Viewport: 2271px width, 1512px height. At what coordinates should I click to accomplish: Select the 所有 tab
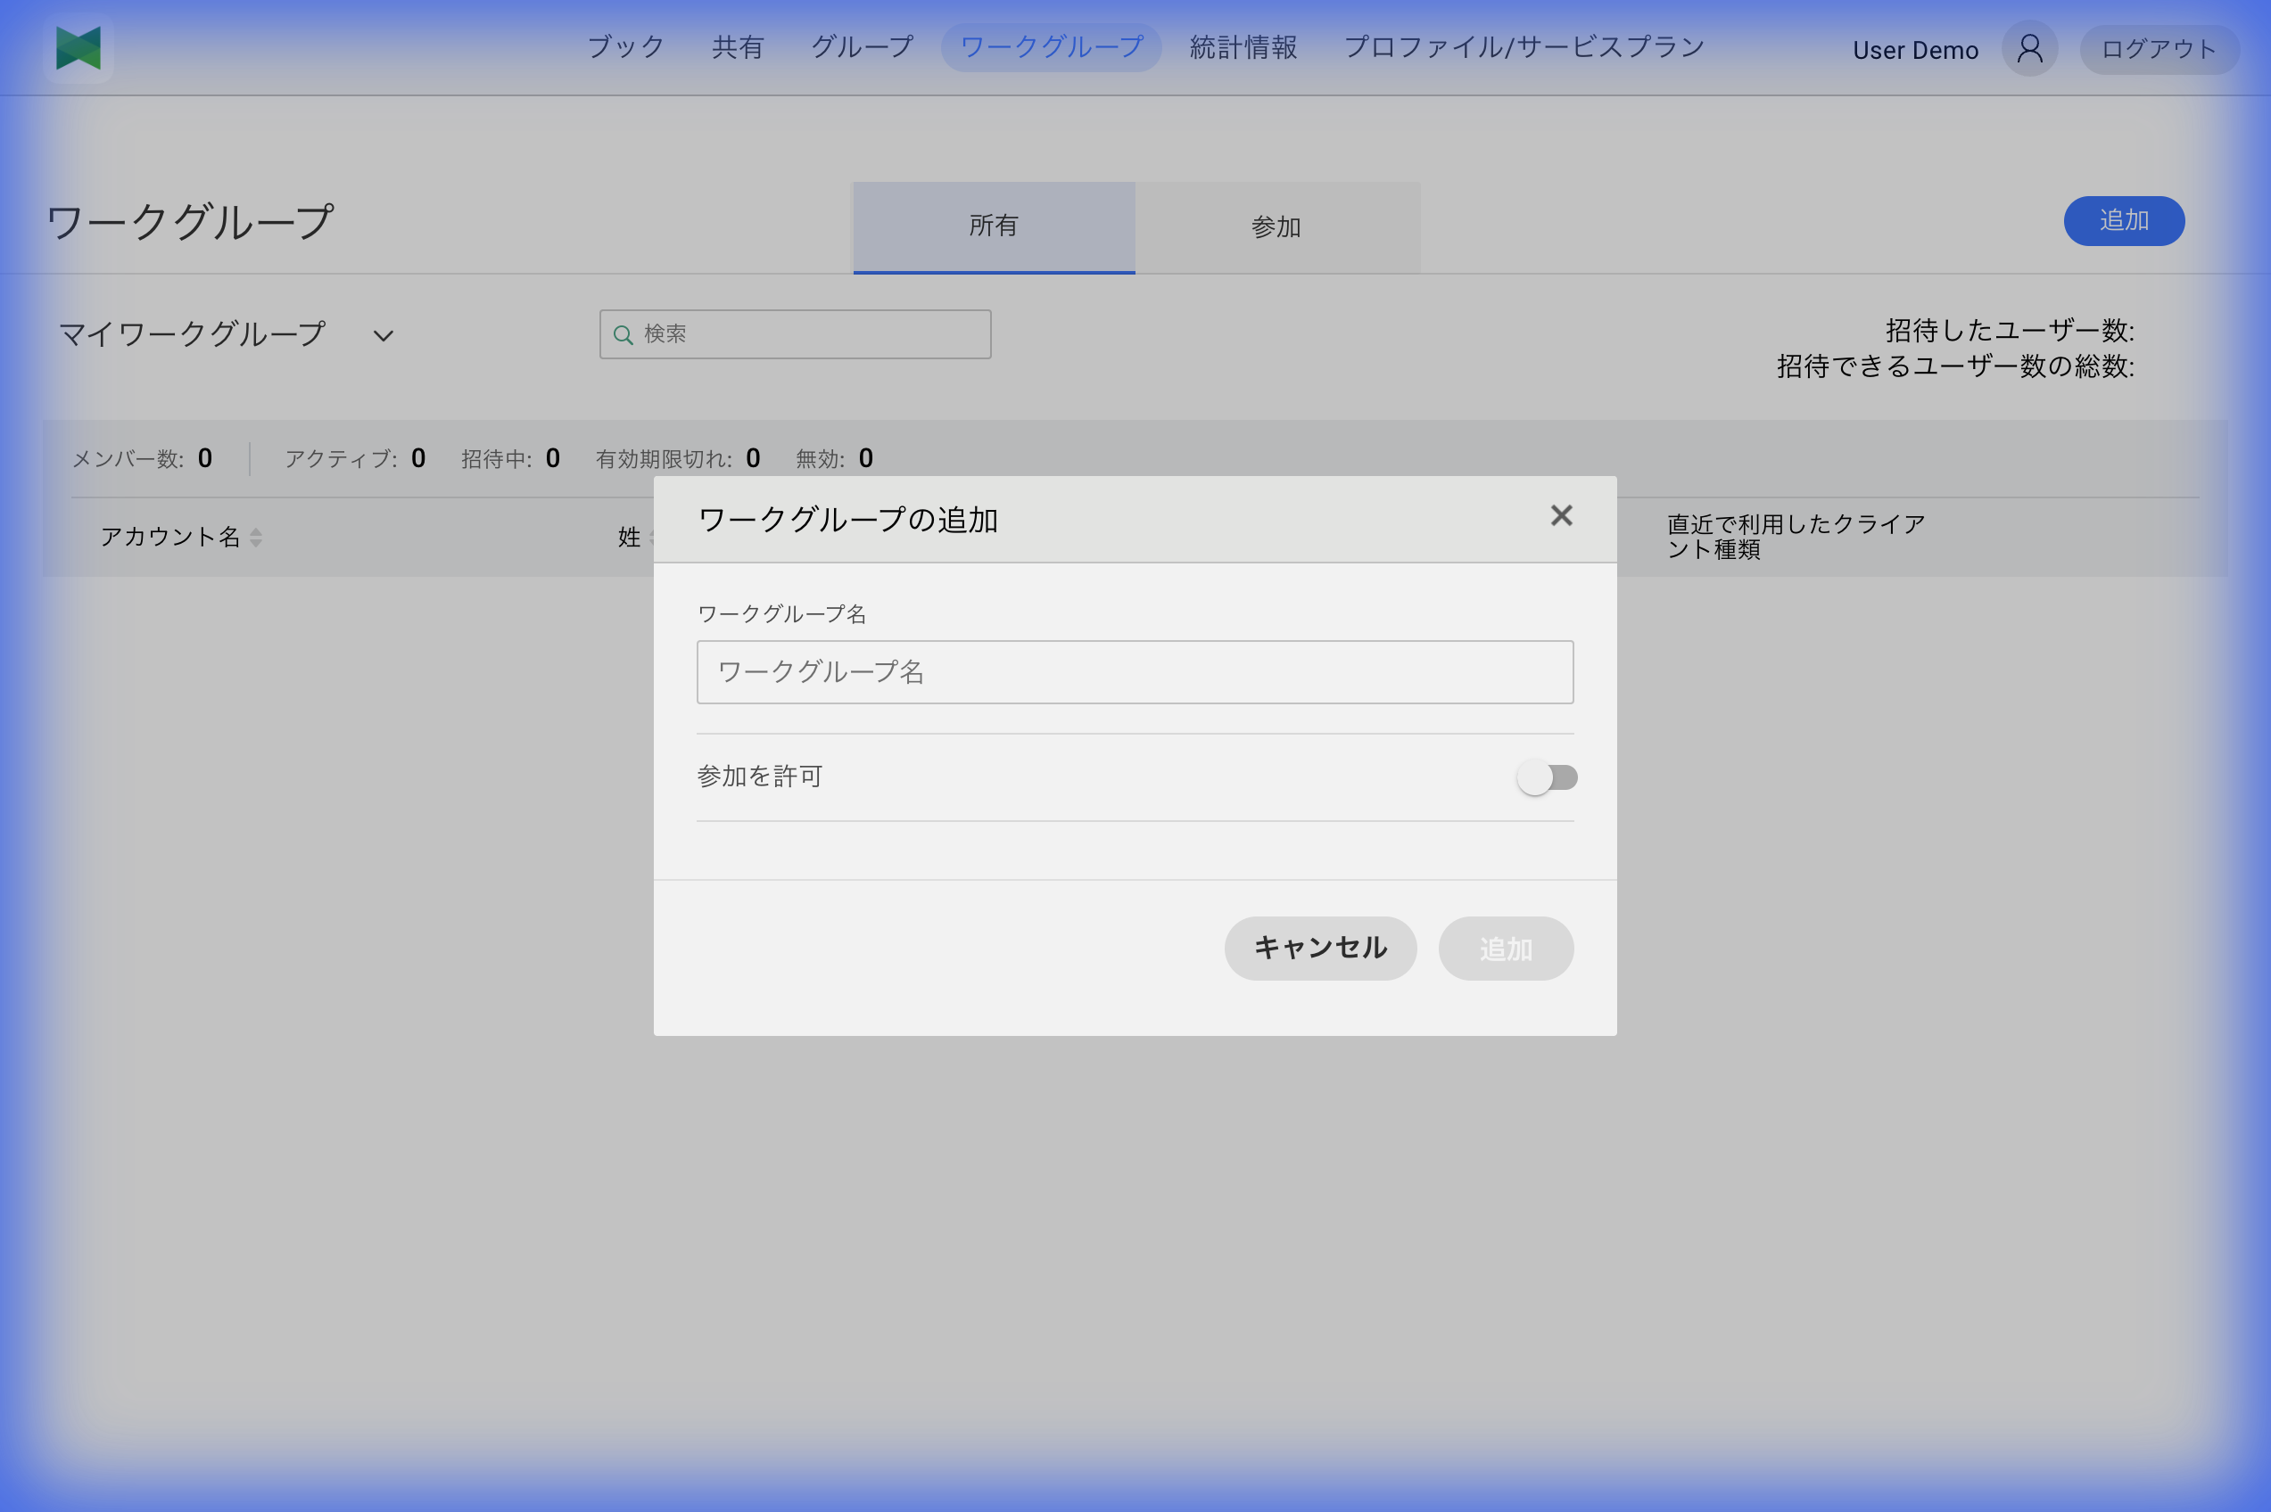993,226
